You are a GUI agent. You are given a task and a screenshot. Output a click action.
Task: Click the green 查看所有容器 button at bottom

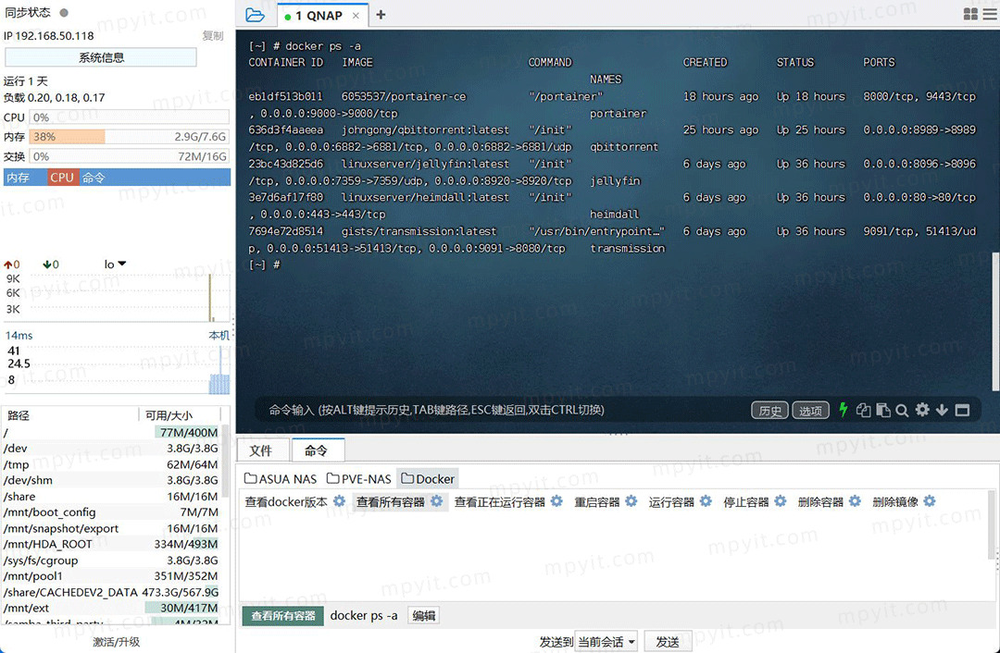pyautogui.click(x=283, y=616)
